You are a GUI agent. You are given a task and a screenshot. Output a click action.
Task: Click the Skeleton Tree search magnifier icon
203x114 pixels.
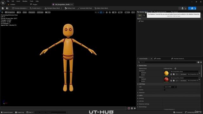pos(144,16)
